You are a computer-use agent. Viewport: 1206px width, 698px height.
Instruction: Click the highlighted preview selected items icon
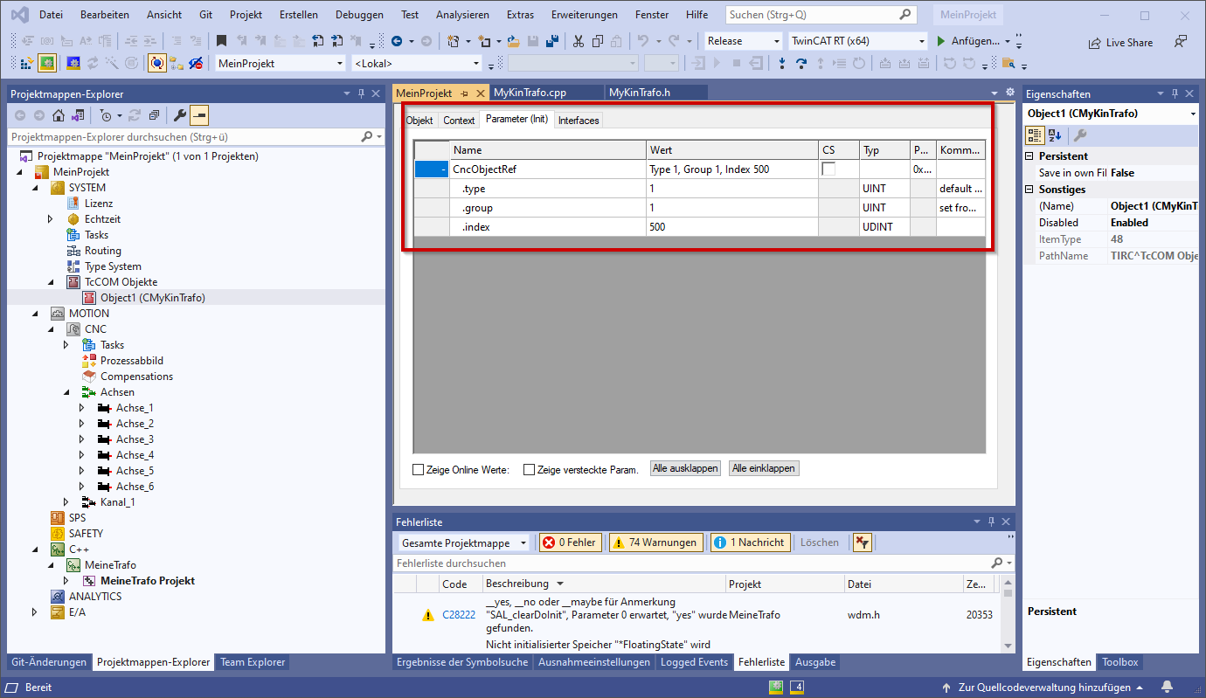199,115
